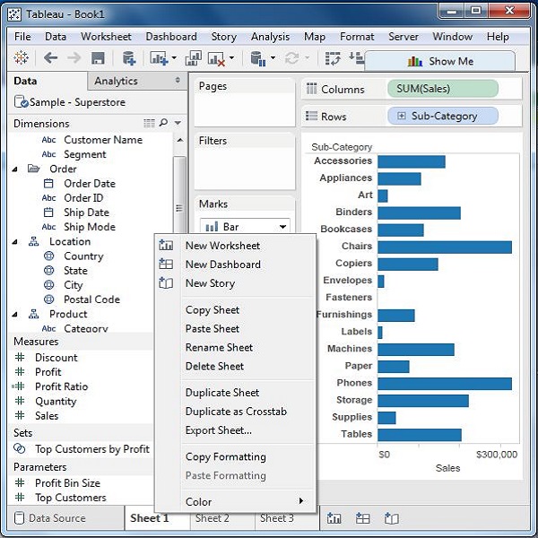Open the Color submenu in context menu

point(244,501)
